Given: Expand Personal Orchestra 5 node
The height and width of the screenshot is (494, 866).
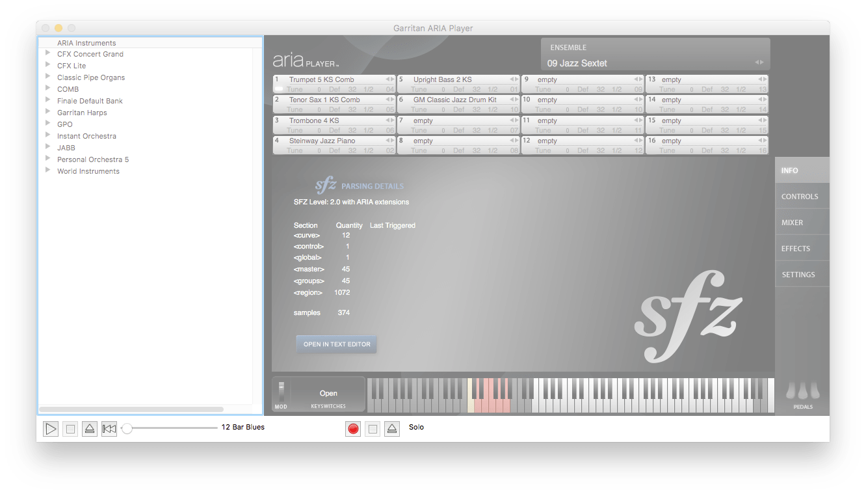Looking at the screenshot, I should click(48, 159).
